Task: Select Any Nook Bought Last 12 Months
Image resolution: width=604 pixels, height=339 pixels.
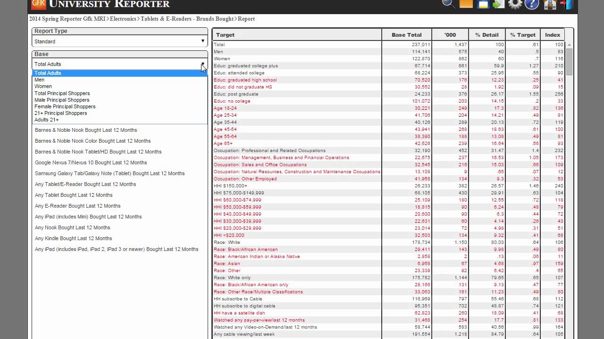Action: (x=73, y=227)
